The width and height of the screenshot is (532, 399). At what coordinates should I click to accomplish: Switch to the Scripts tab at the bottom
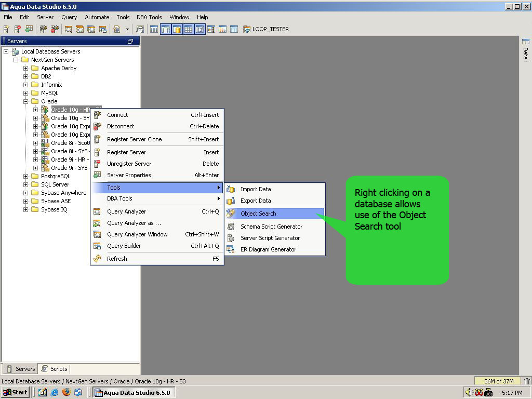click(54, 369)
